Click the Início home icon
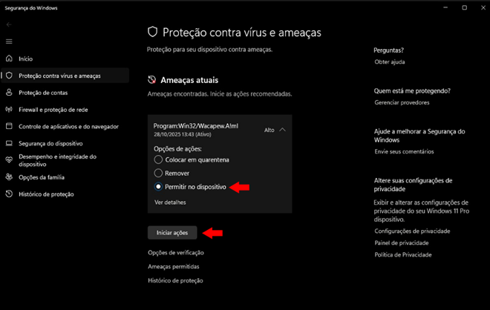This screenshot has width=490, height=310. point(9,59)
